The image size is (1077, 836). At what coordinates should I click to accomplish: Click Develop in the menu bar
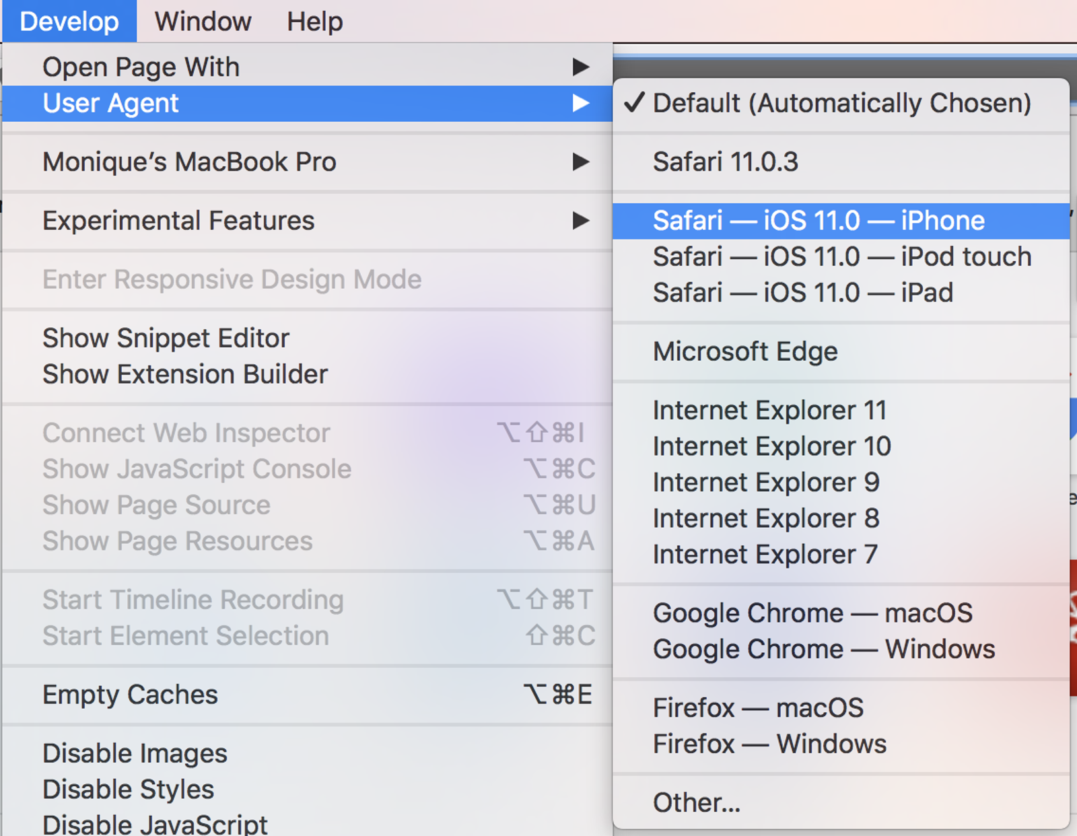[x=69, y=22]
